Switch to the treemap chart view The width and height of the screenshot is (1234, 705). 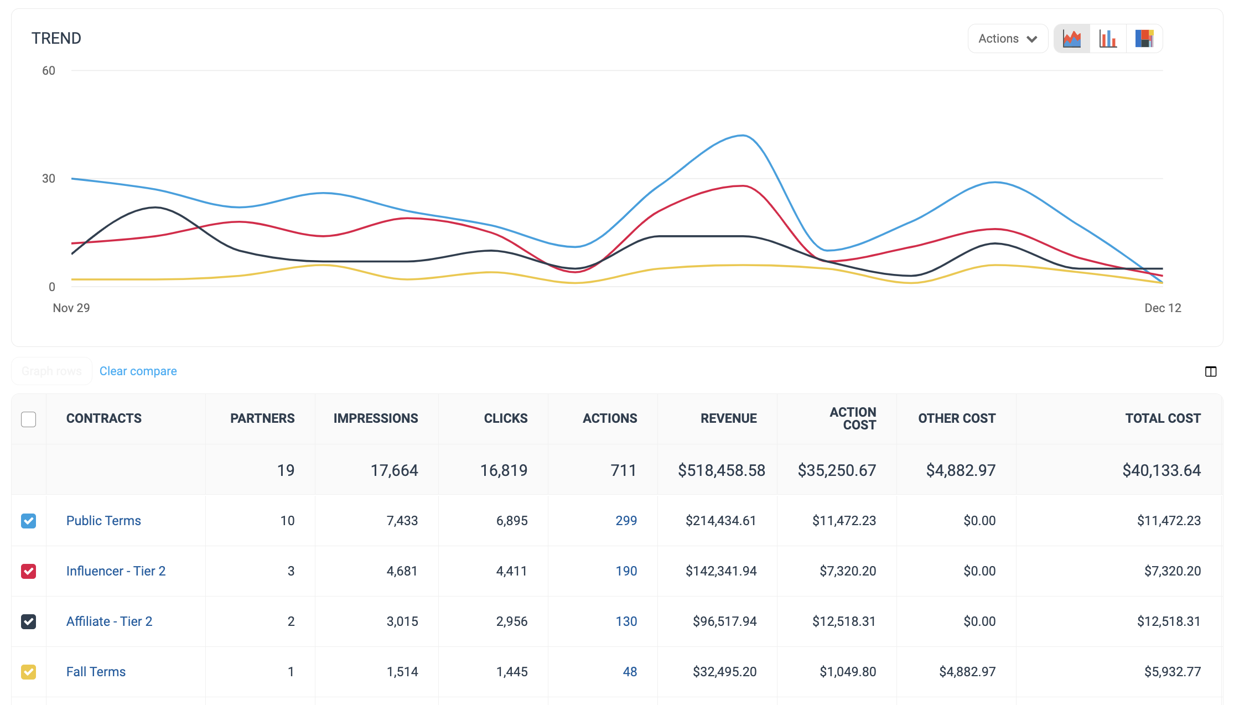click(1144, 39)
